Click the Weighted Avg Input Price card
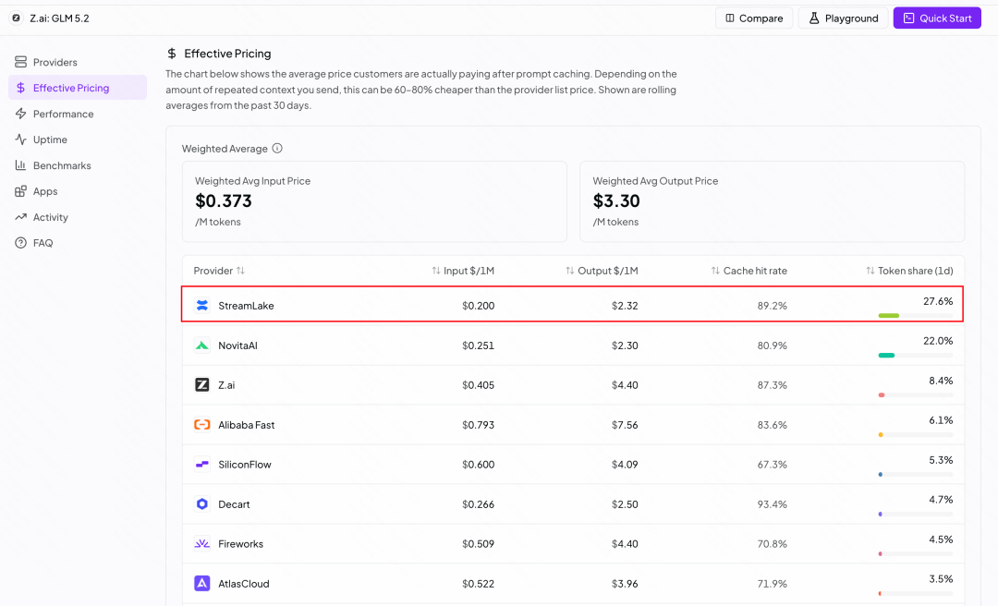 click(x=374, y=201)
